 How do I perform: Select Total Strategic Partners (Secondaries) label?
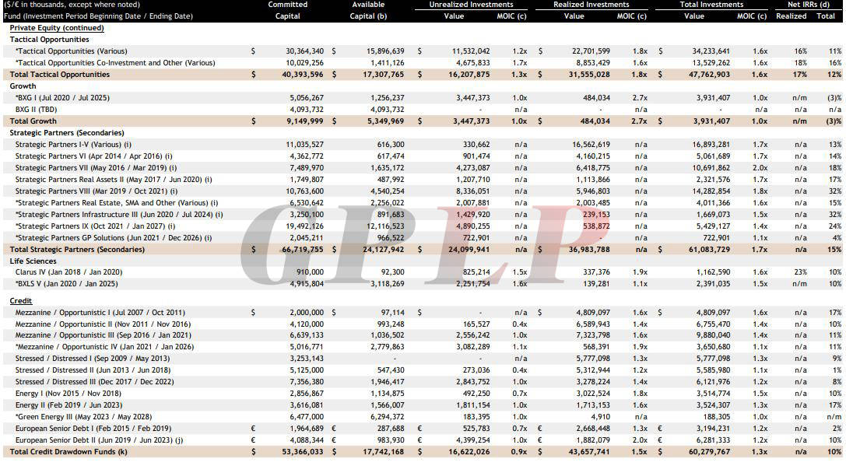77,249
